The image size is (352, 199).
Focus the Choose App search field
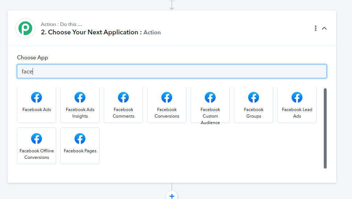[x=172, y=71]
